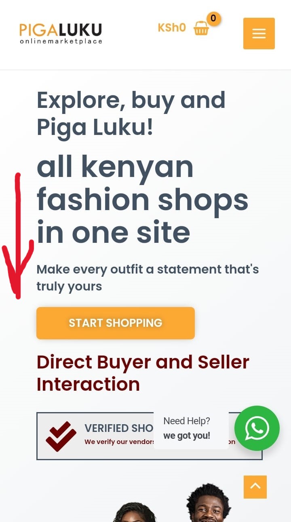
Task: Click "We verify our vendors" description text
Action: click(120, 442)
